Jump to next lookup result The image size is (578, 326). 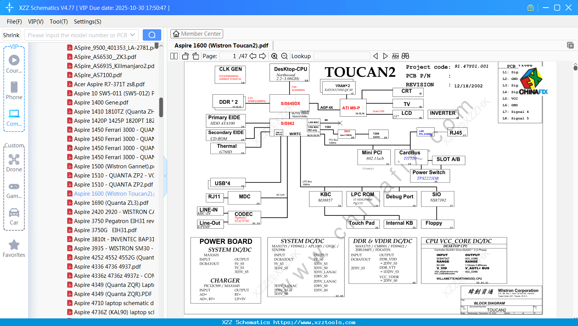385,56
